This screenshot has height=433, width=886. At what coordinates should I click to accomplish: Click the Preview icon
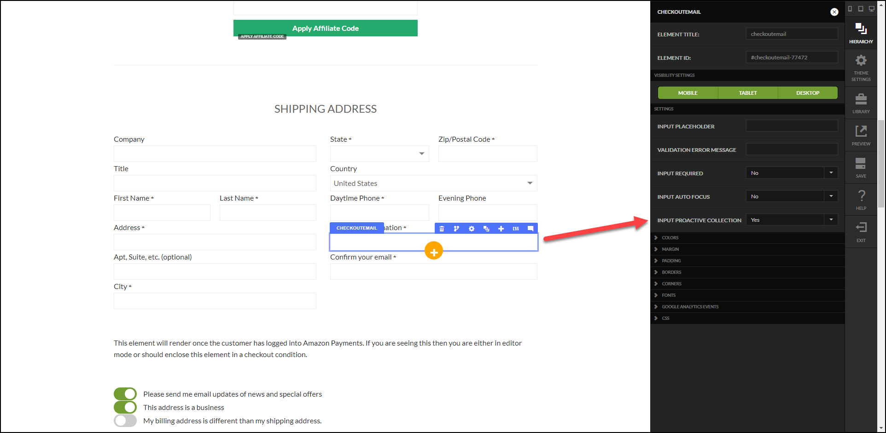tap(861, 135)
